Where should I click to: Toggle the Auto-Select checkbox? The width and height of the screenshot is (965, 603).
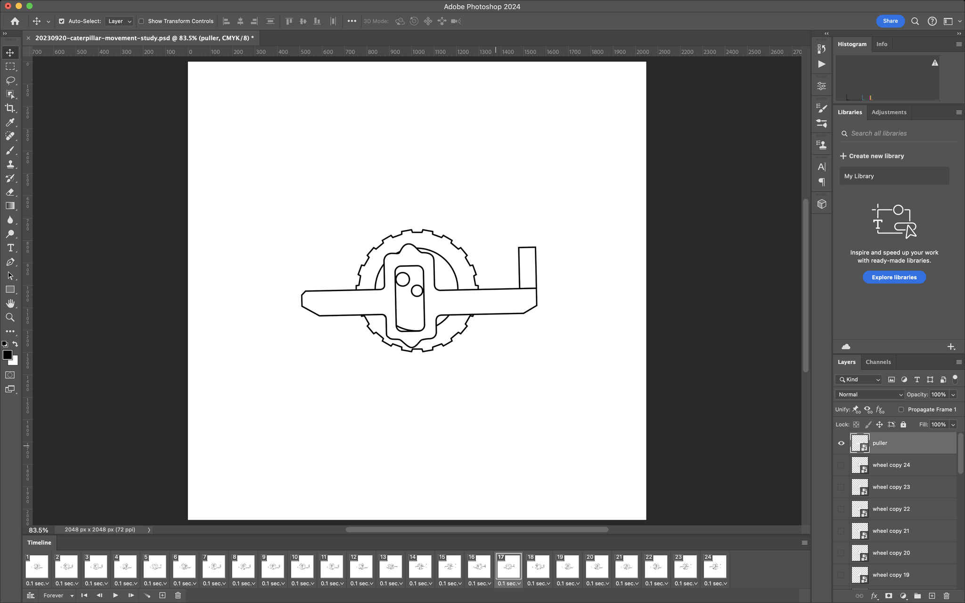click(x=62, y=21)
